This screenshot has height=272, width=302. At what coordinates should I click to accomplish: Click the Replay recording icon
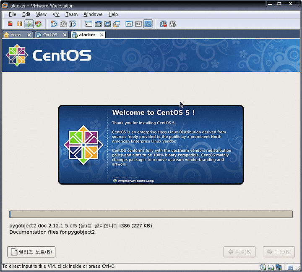tap(173, 24)
